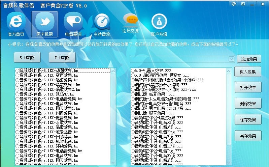Select 音频K歌伴侣-电音B调.RPP entry
The image size is (269, 167).
156,137
